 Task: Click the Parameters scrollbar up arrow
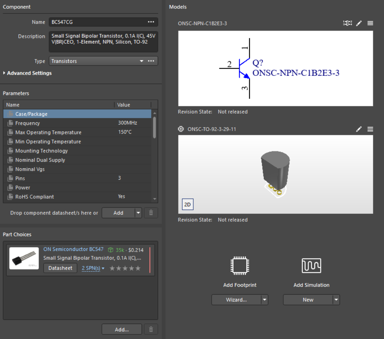pos(155,113)
